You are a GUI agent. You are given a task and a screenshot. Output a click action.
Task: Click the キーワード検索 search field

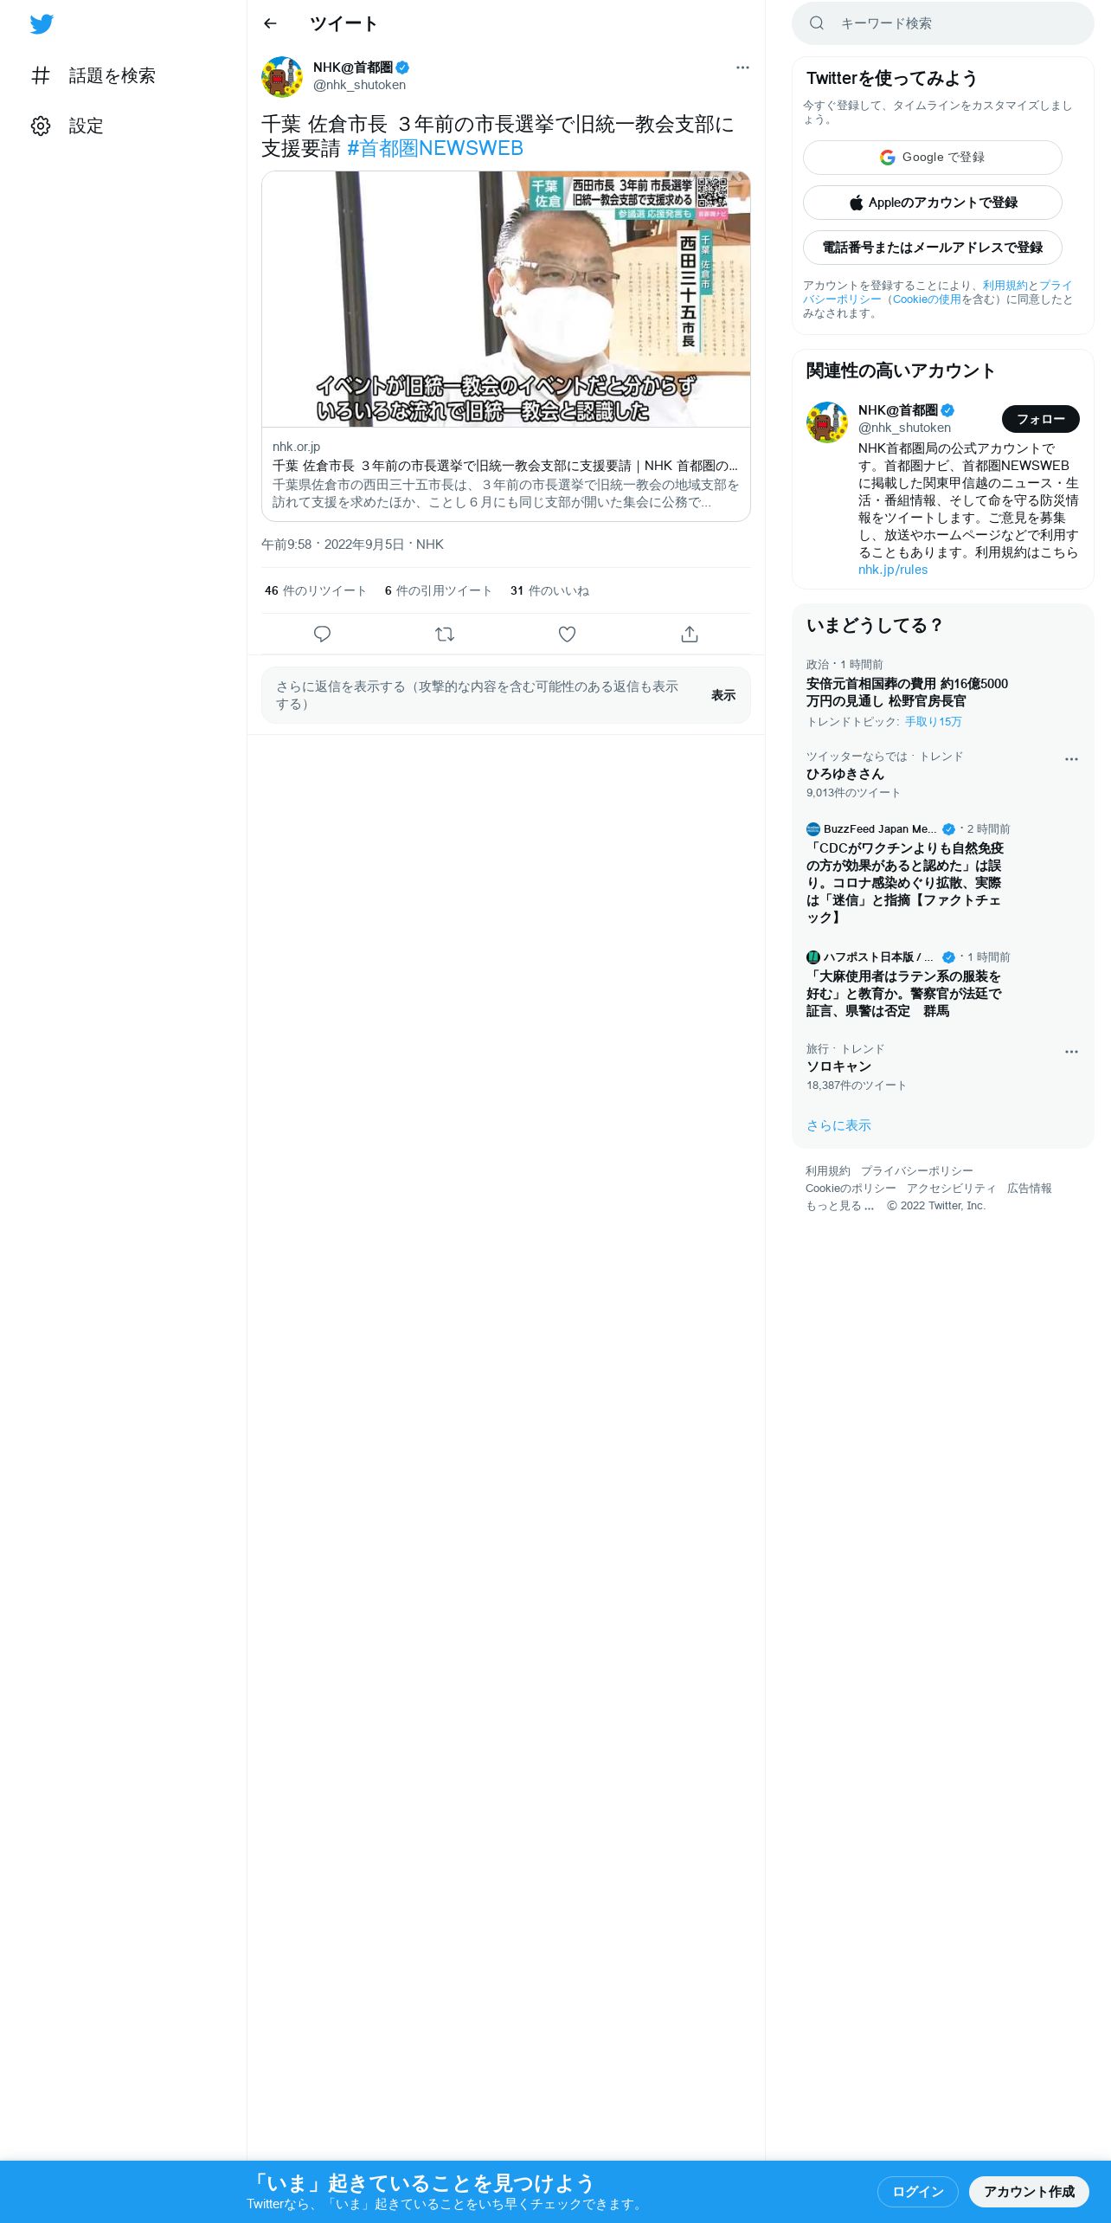click(x=943, y=23)
